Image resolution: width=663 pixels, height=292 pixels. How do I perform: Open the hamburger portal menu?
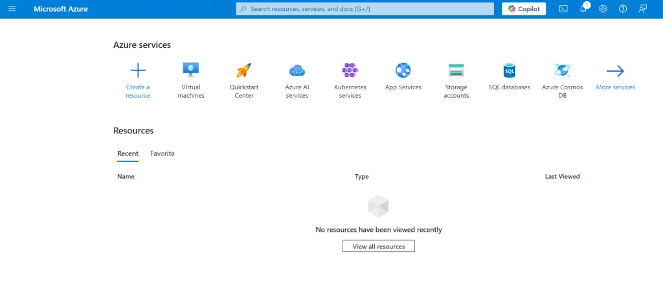tap(12, 9)
